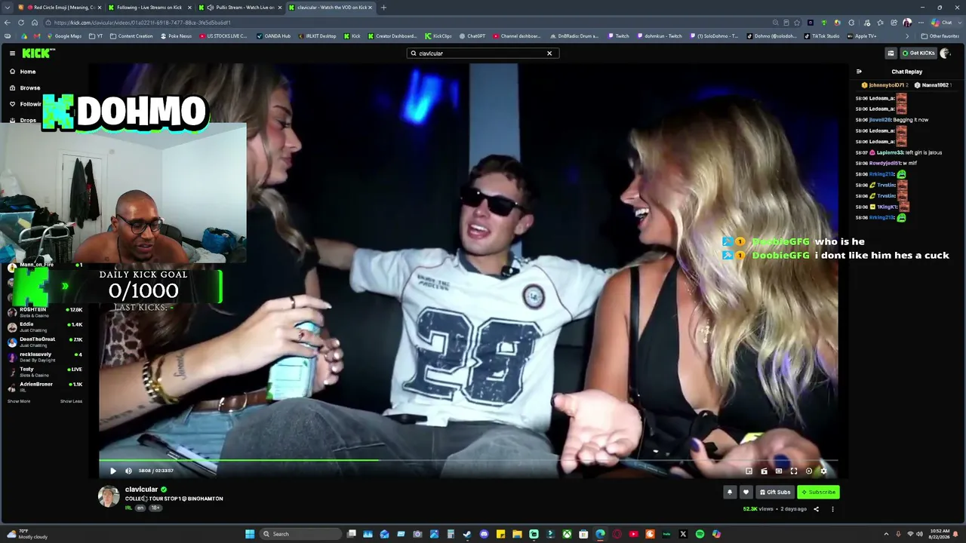Viewport: 966px width, 543px height.
Task: Enter fullscreen mode in the player
Action: (794, 471)
